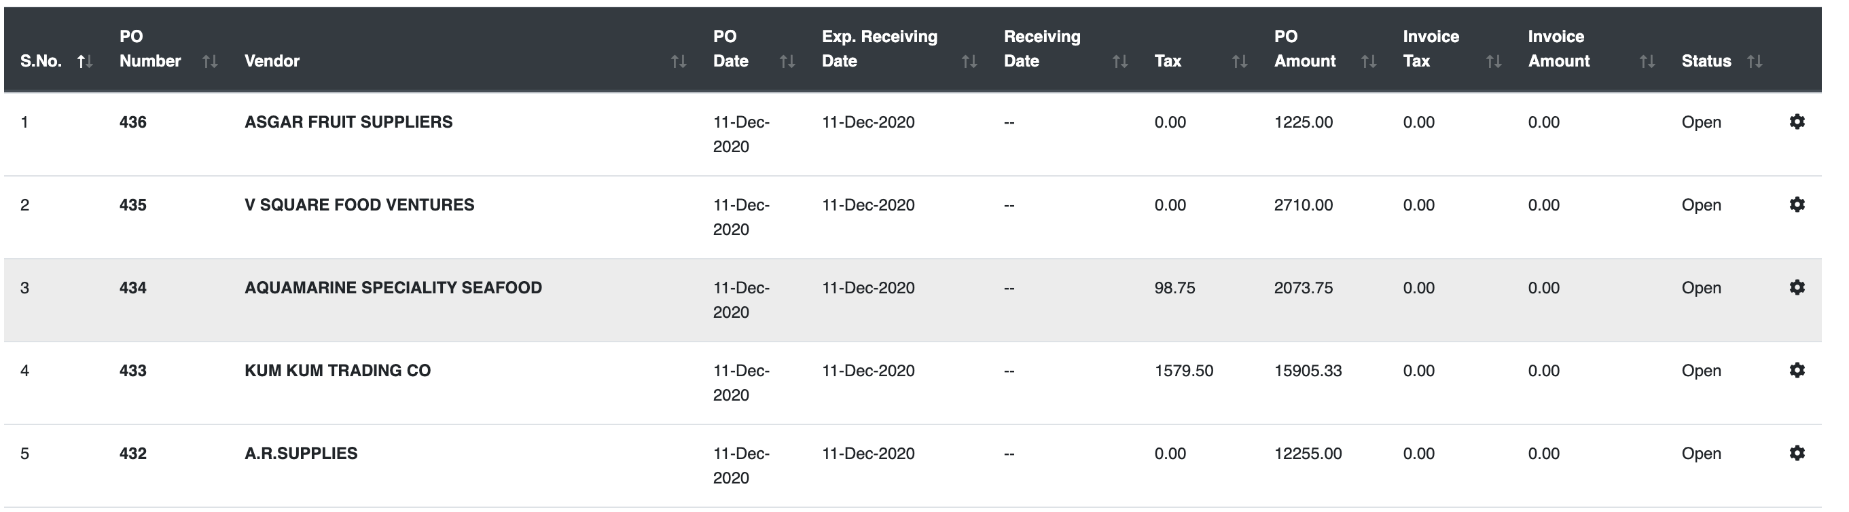Toggle sorting on the Tax column
The height and width of the screenshot is (512, 1849).
pos(1240,62)
